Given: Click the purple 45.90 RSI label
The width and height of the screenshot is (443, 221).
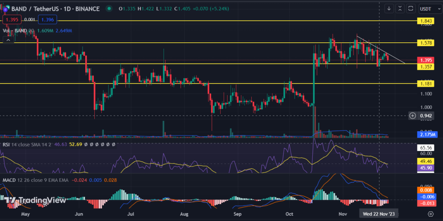Looking at the screenshot, I should 425,168.
